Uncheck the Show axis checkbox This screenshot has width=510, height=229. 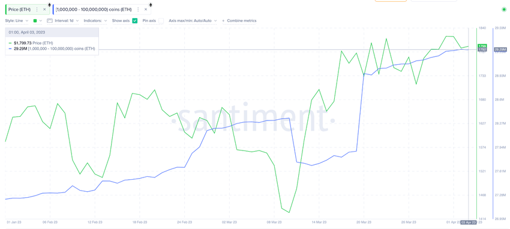(134, 20)
